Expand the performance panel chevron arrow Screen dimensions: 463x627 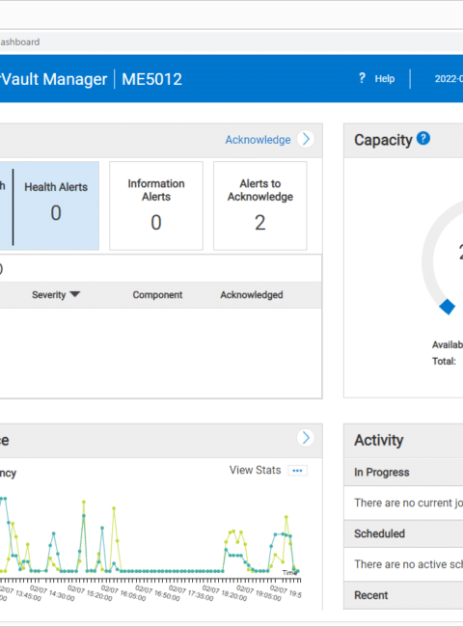306,438
